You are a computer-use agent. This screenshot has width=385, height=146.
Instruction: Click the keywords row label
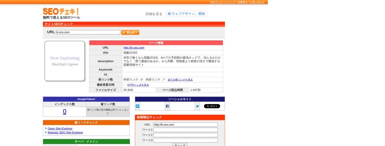105,70
